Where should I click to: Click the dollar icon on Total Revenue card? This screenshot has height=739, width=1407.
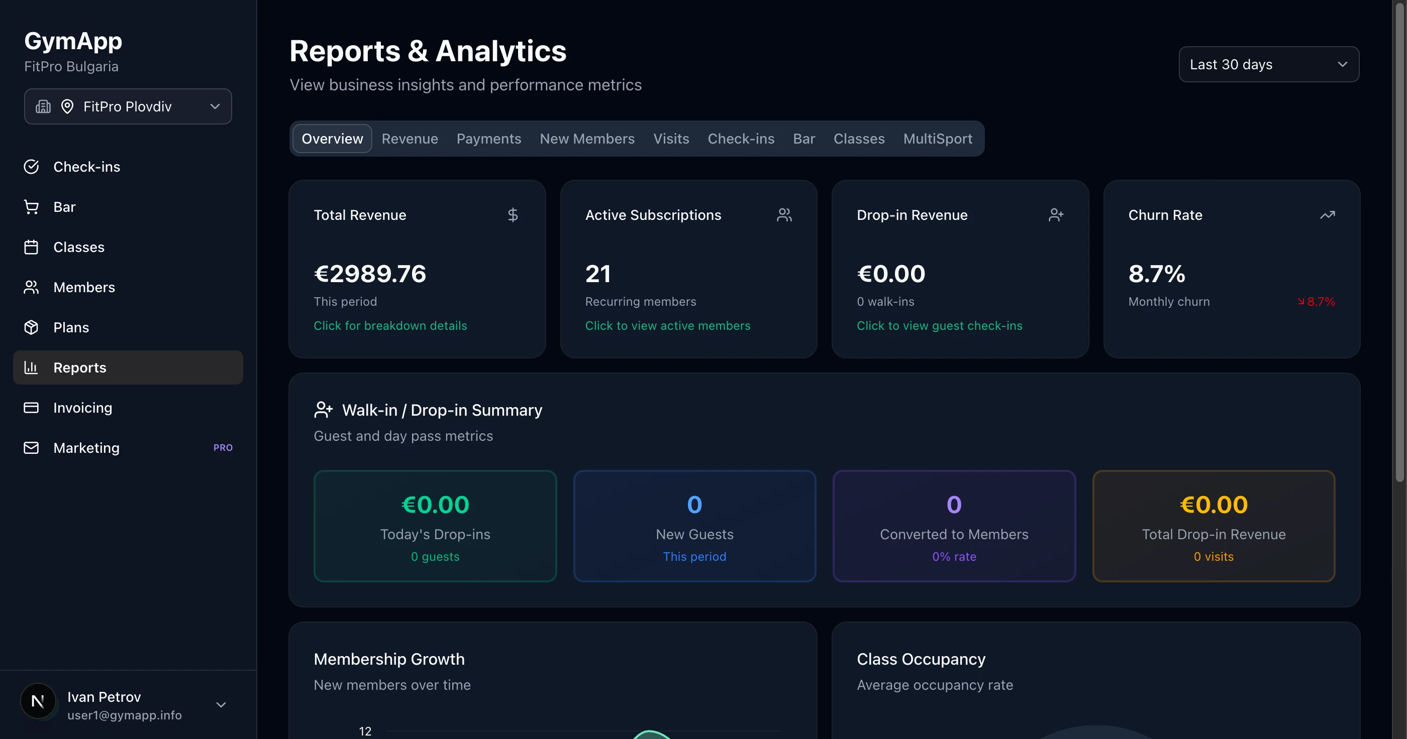point(513,214)
